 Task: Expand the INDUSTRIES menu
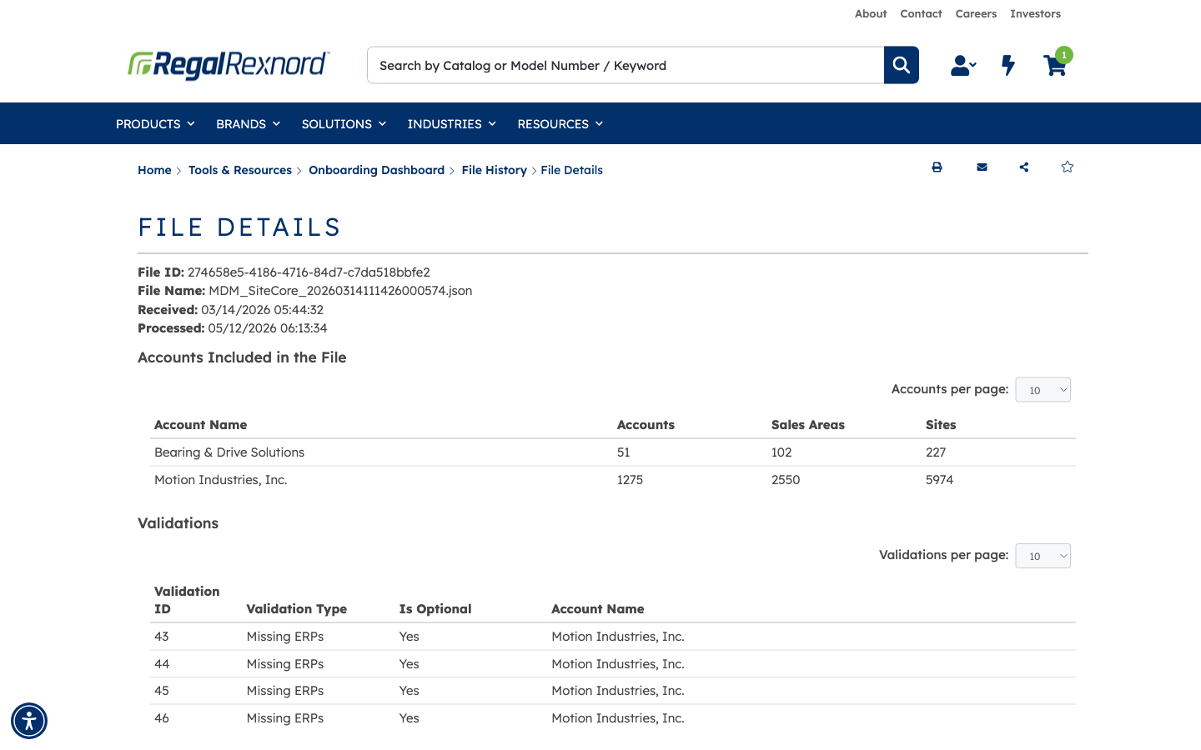tap(452, 124)
